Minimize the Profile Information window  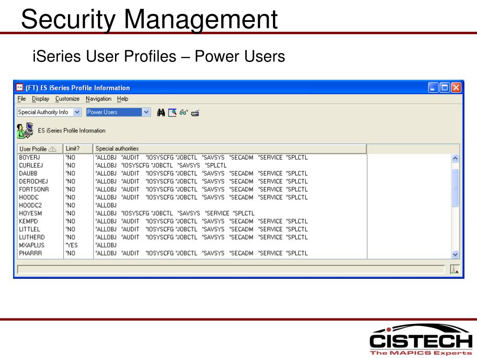point(433,88)
